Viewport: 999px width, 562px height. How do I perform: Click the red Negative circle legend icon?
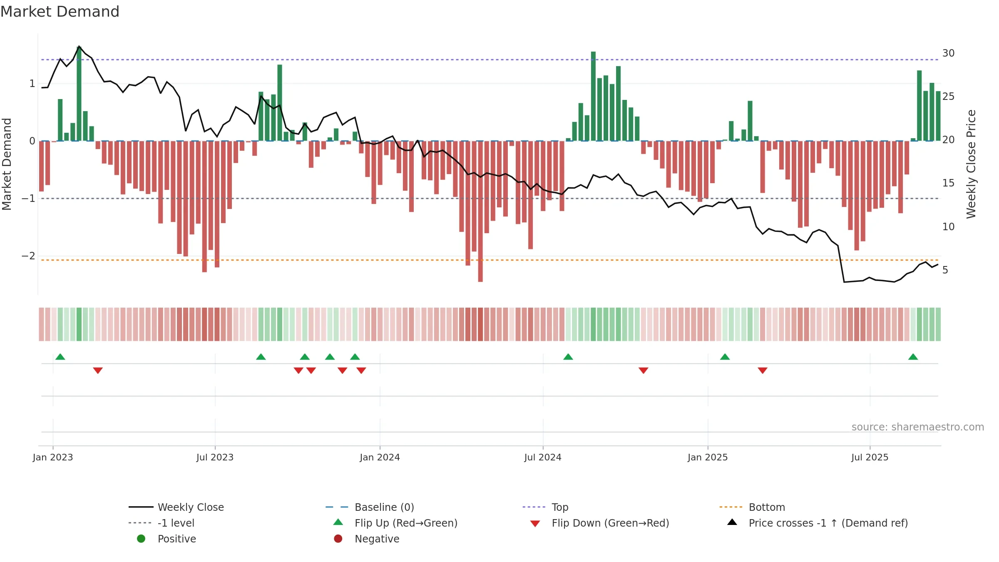(338, 539)
